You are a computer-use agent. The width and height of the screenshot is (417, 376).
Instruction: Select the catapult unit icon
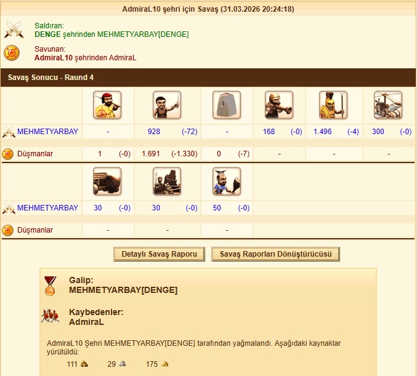tap(167, 181)
